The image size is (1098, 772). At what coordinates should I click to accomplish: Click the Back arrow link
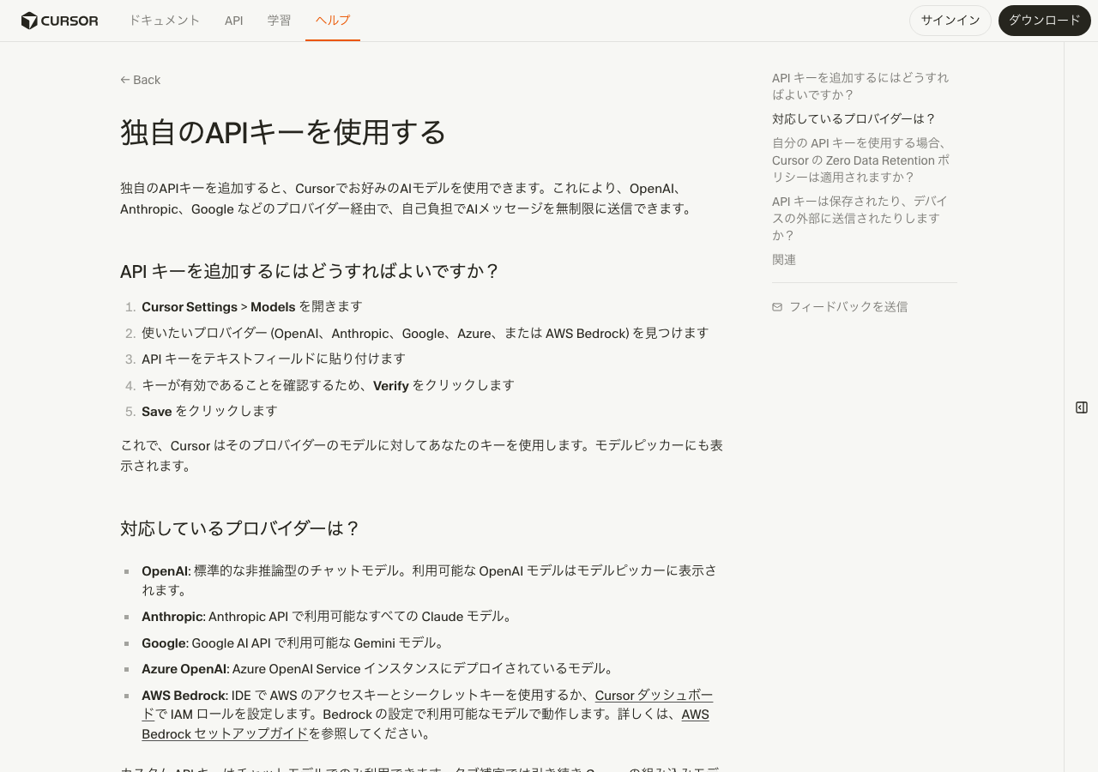point(141,80)
